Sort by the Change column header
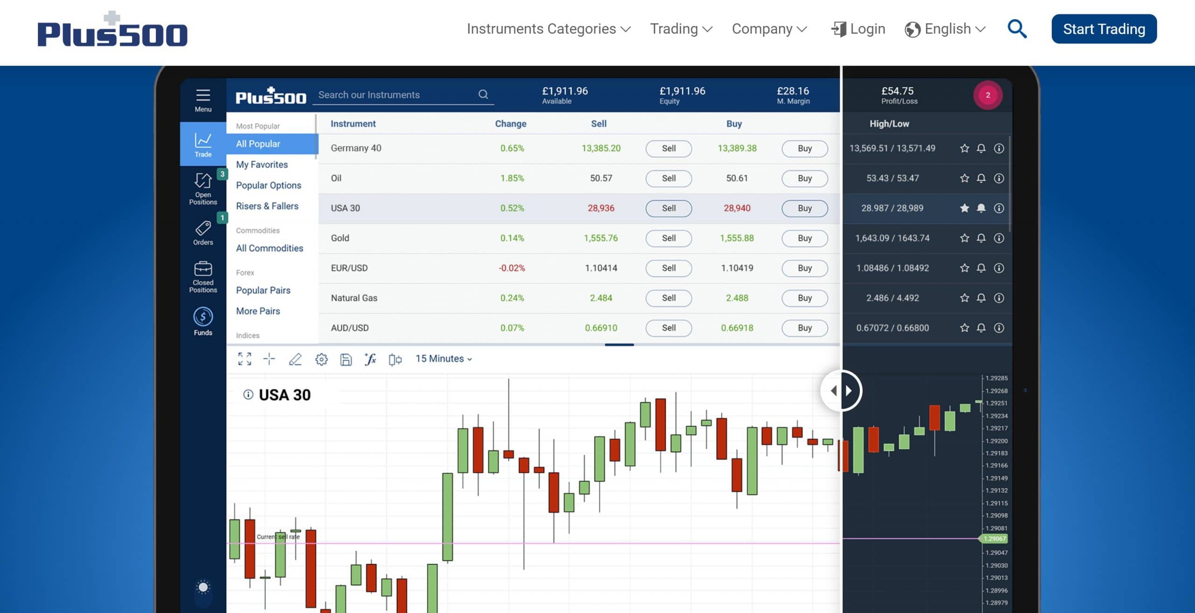This screenshot has width=1195, height=613. click(x=511, y=124)
